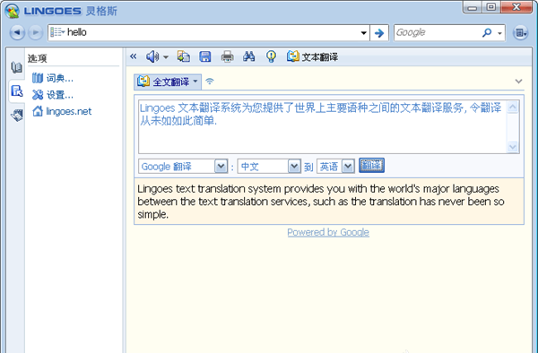Expand the search history dropdown arrow
Screen dimensions: 538x353
click(364, 33)
